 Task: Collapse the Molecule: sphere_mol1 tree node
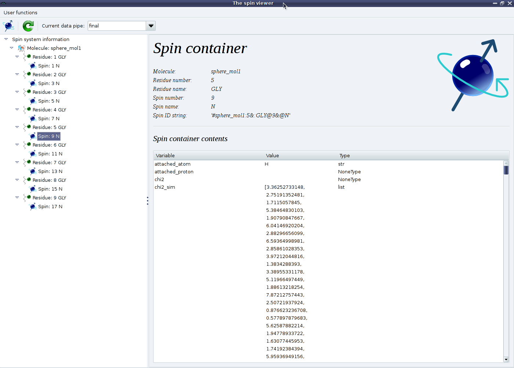click(x=11, y=48)
